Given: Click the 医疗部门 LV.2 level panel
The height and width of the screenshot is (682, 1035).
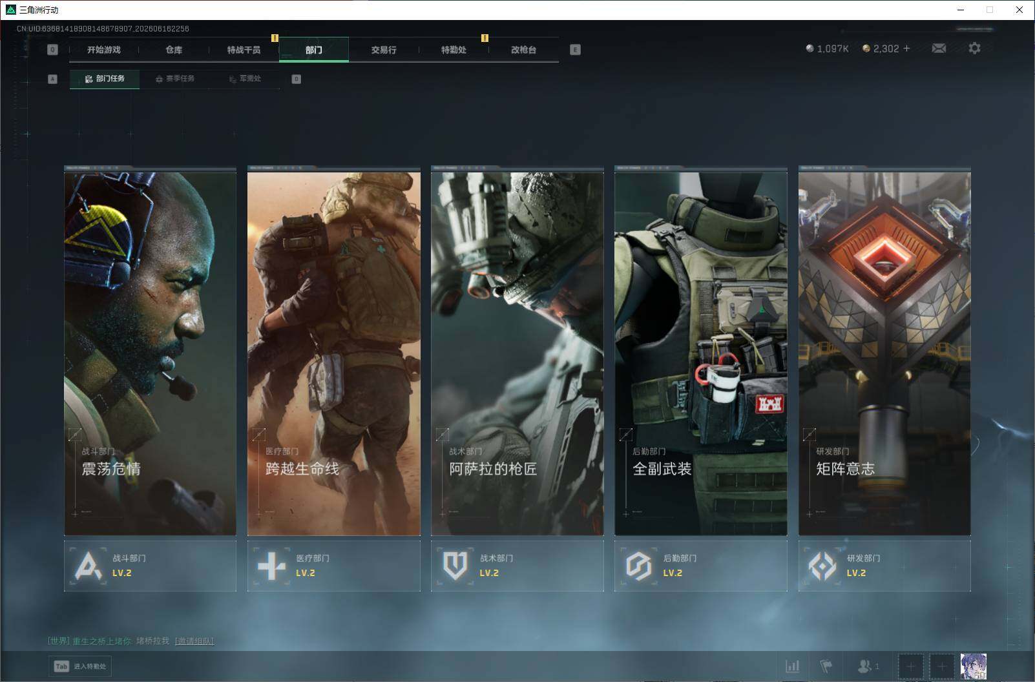Looking at the screenshot, I should click(x=333, y=566).
